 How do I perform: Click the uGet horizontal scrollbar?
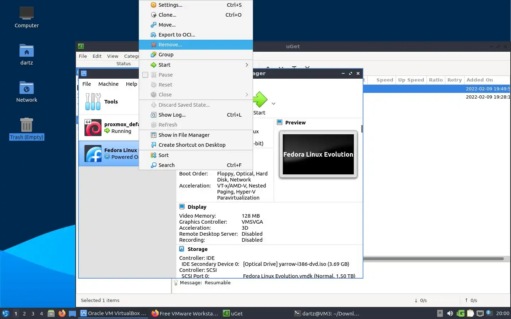point(434,258)
